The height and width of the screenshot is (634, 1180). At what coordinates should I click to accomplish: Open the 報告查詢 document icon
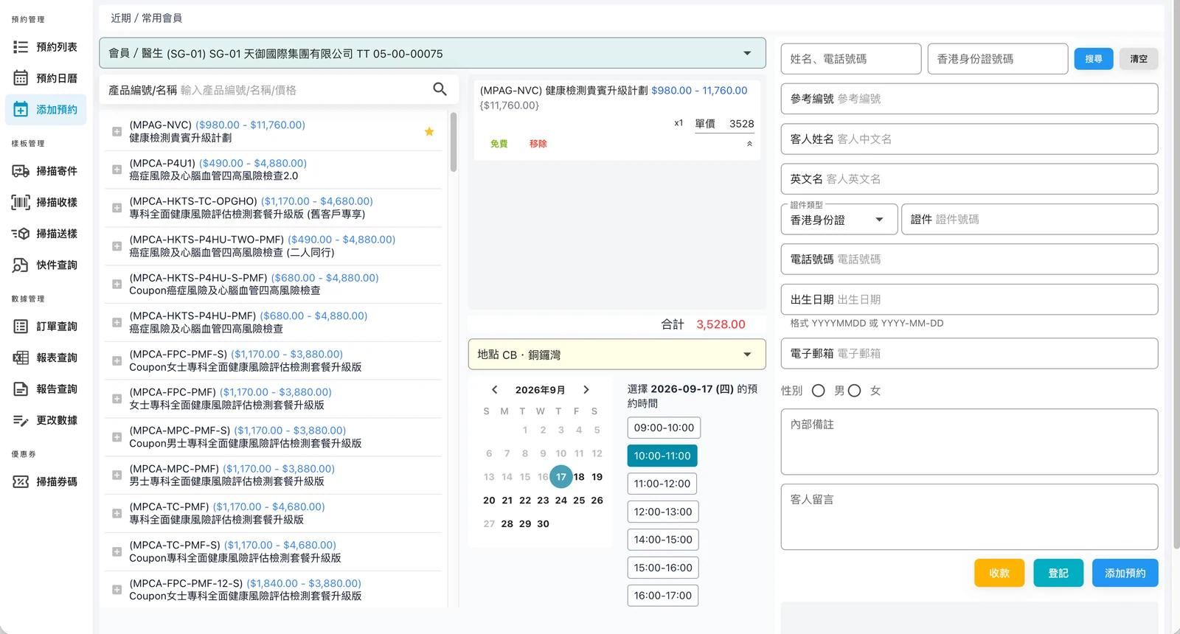pyautogui.click(x=21, y=389)
